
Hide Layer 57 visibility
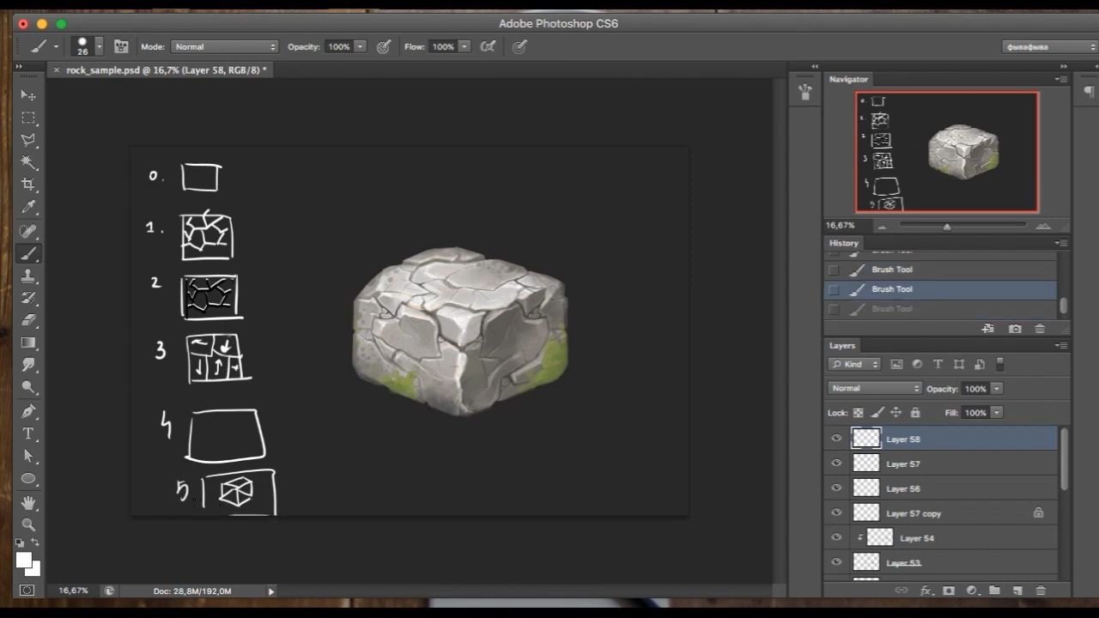pos(836,463)
